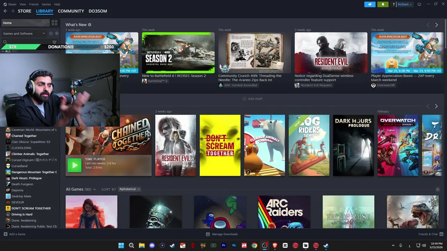Click the Add a Game plus icon
The image size is (447, 251).
point(5,234)
